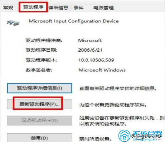Click the 禁用所选设备 description text

pos(95,139)
